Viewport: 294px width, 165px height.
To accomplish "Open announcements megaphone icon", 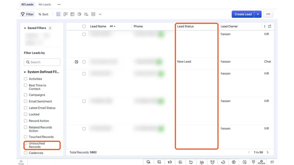I will pos(170,162).
